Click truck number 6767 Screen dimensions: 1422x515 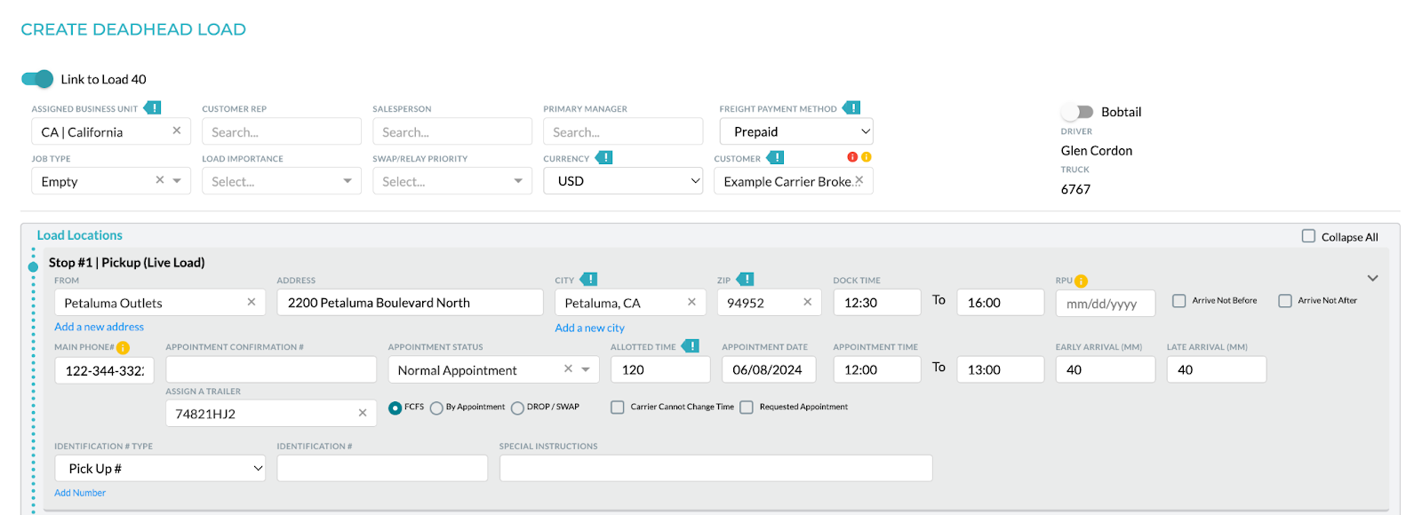pyautogui.click(x=1075, y=189)
